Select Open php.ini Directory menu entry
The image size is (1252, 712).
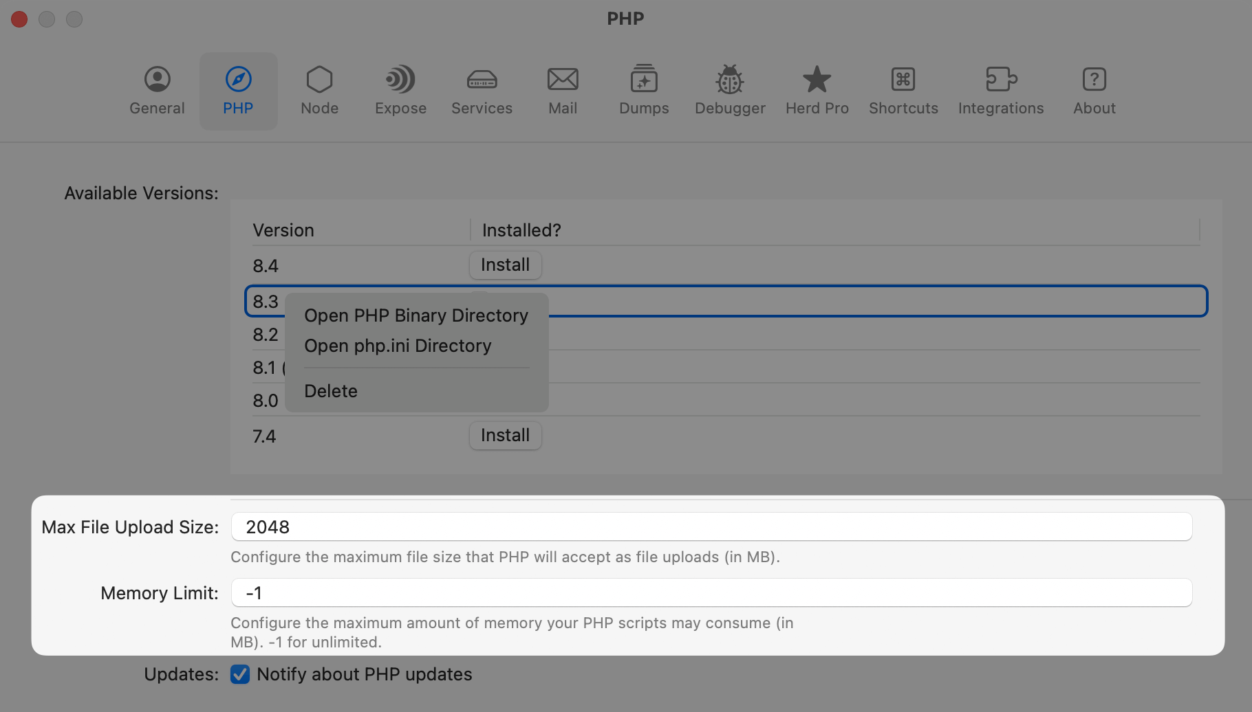click(398, 346)
